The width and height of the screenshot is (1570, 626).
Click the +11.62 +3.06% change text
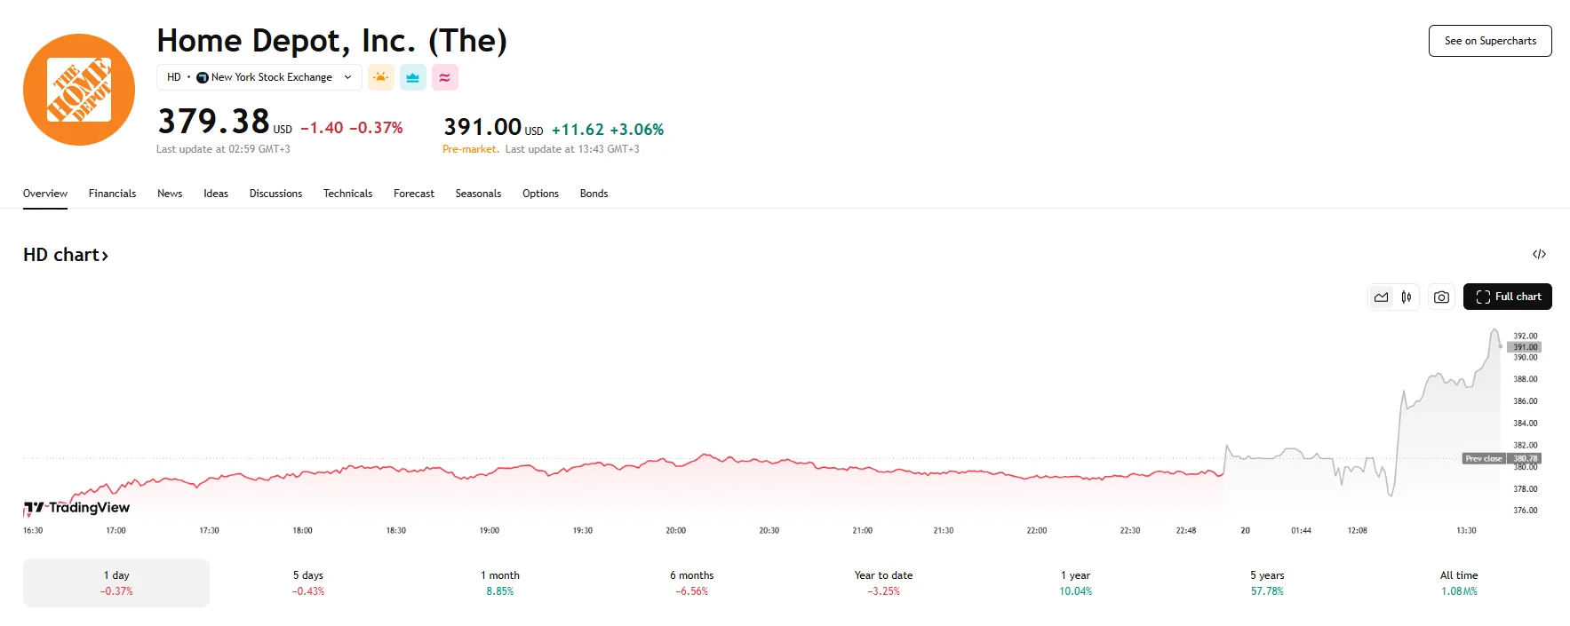tap(608, 130)
